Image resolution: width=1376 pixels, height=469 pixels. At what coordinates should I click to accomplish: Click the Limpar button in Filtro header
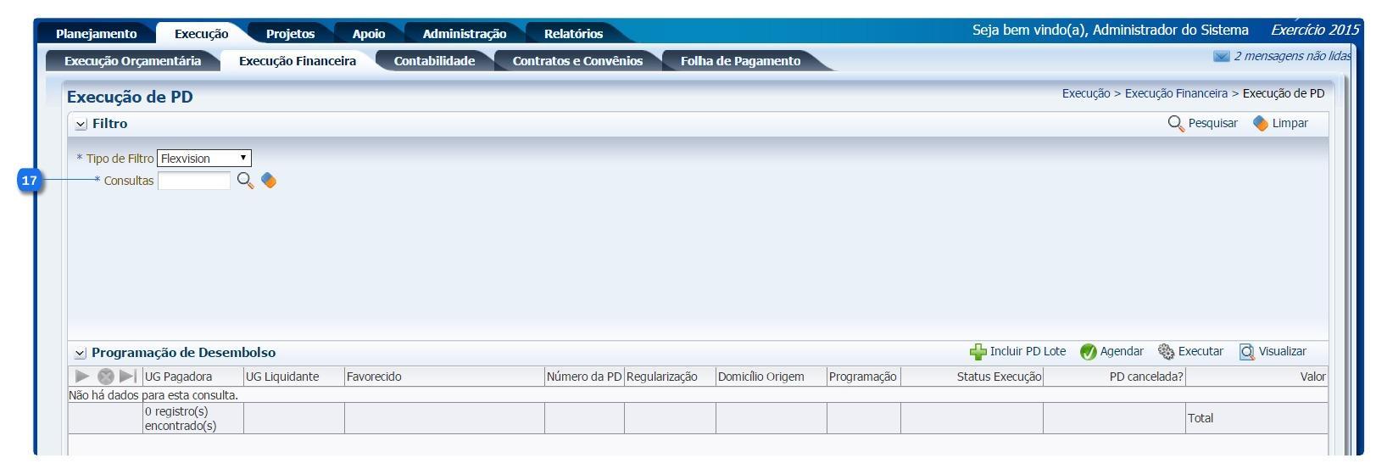[x=1280, y=124]
